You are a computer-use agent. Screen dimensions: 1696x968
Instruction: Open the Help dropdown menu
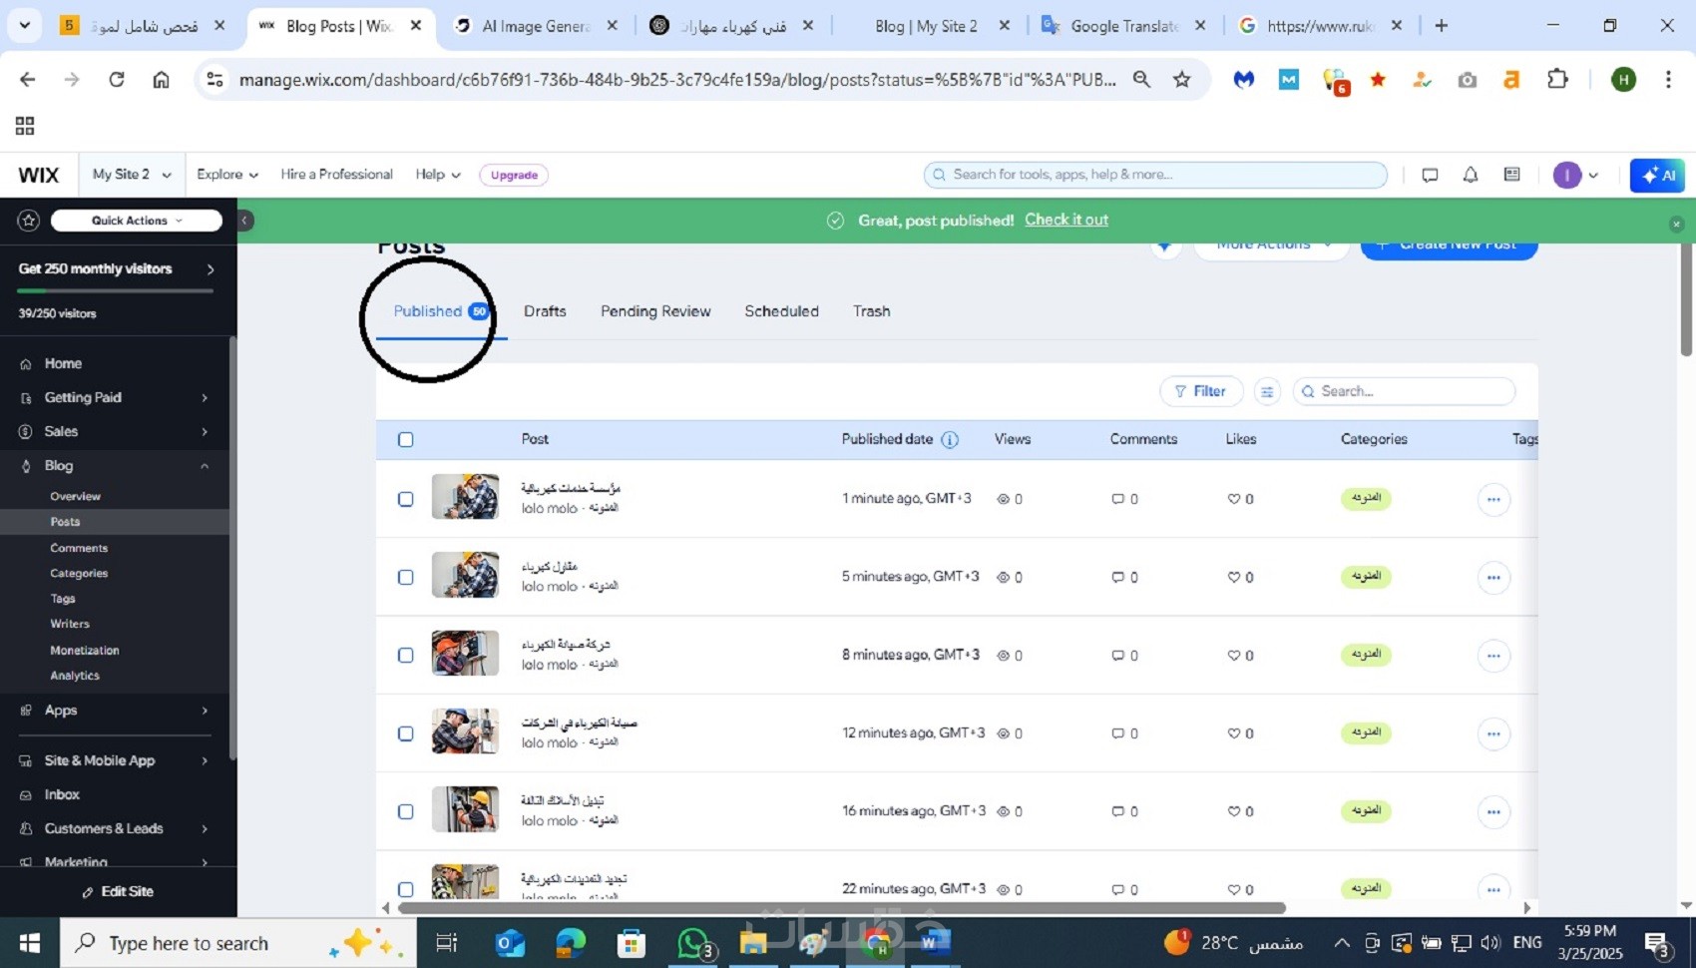click(438, 175)
